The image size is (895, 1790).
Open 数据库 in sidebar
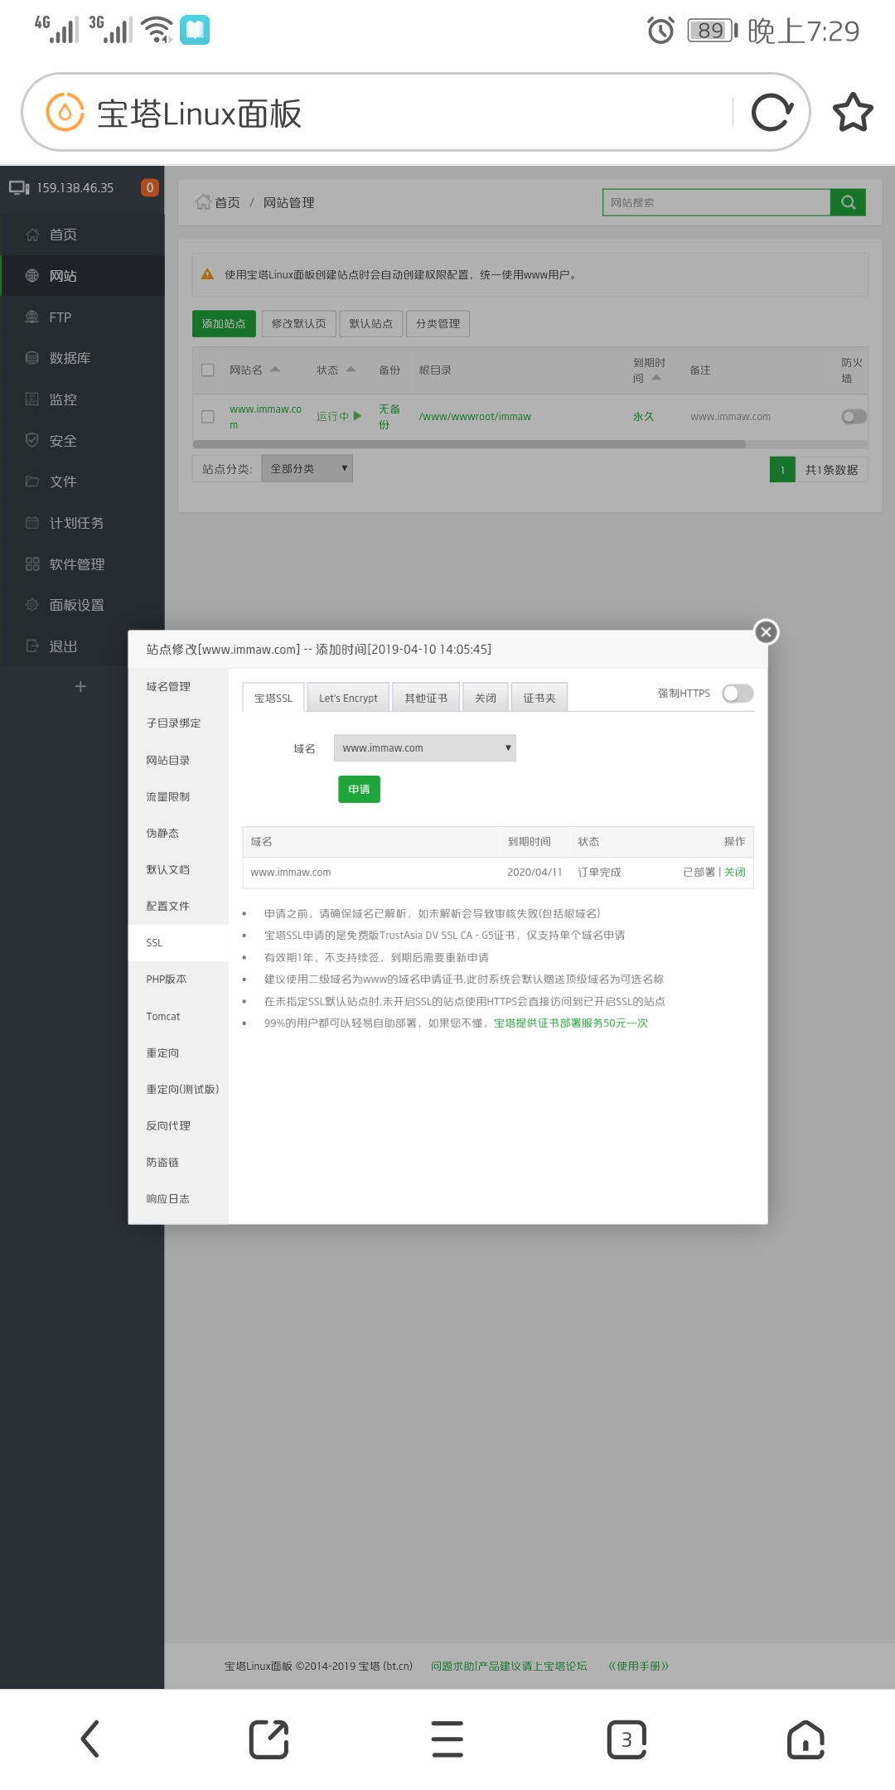point(82,358)
